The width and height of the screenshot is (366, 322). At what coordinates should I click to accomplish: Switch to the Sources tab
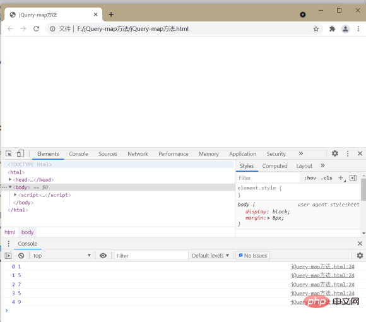pyautogui.click(x=108, y=154)
